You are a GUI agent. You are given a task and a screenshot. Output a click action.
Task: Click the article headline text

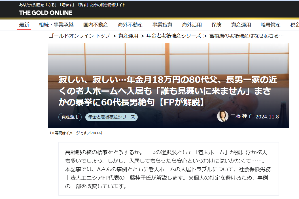[x=167, y=91]
